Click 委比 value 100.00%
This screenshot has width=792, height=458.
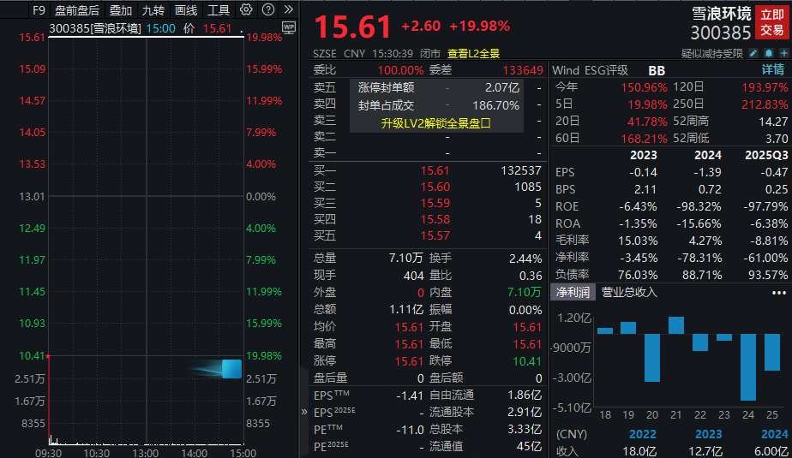[400, 70]
